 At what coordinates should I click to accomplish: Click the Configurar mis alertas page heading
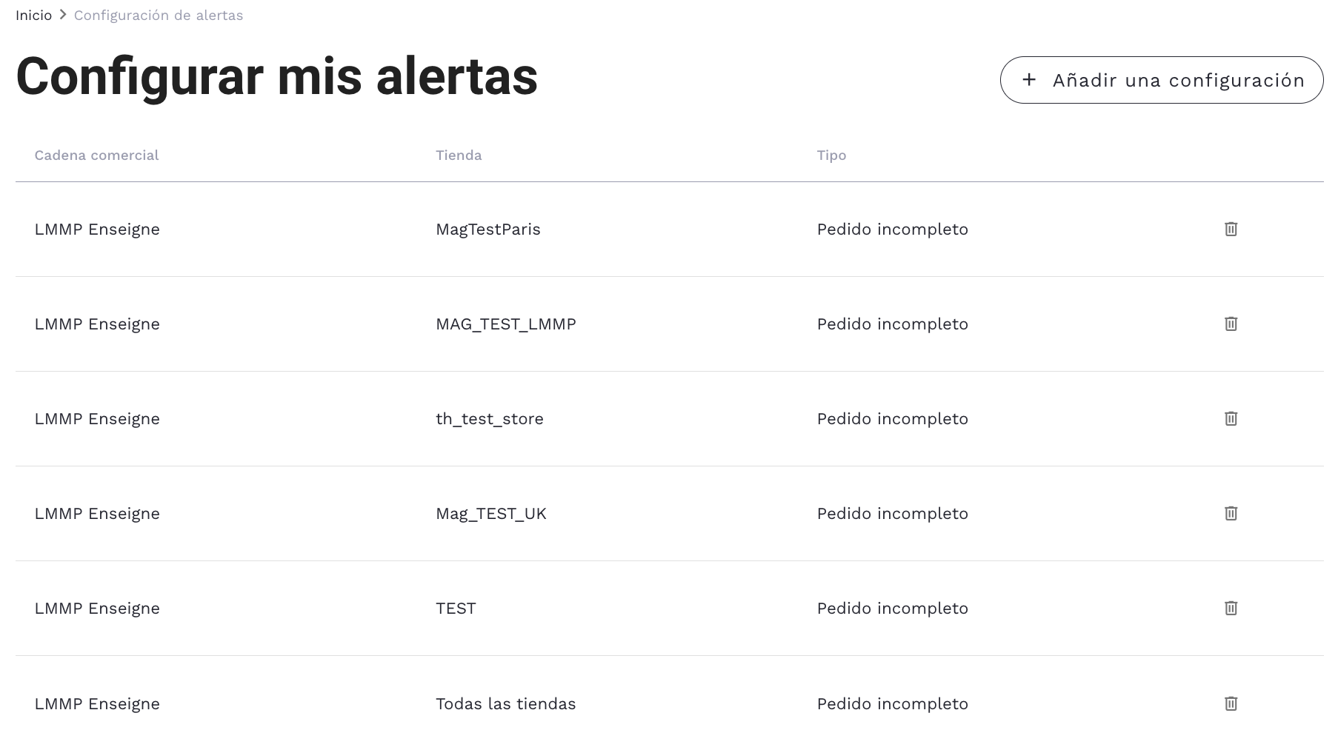tap(276, 76)
